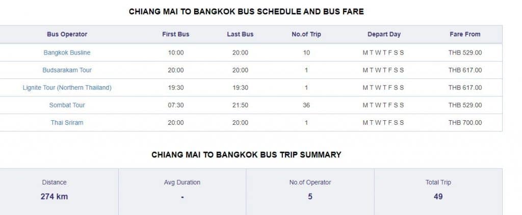Select Sombat Tour's 36 trips cell
Viewport: 522px width, 215px height.
click(306, 105)
